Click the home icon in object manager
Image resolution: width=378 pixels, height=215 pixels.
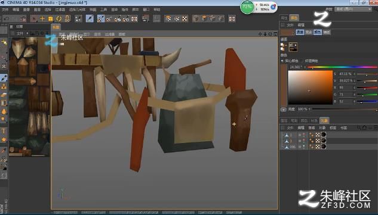[x=364, y=127]
